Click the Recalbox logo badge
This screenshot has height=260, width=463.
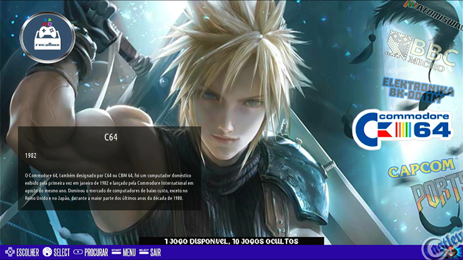(x=47, y=37)
